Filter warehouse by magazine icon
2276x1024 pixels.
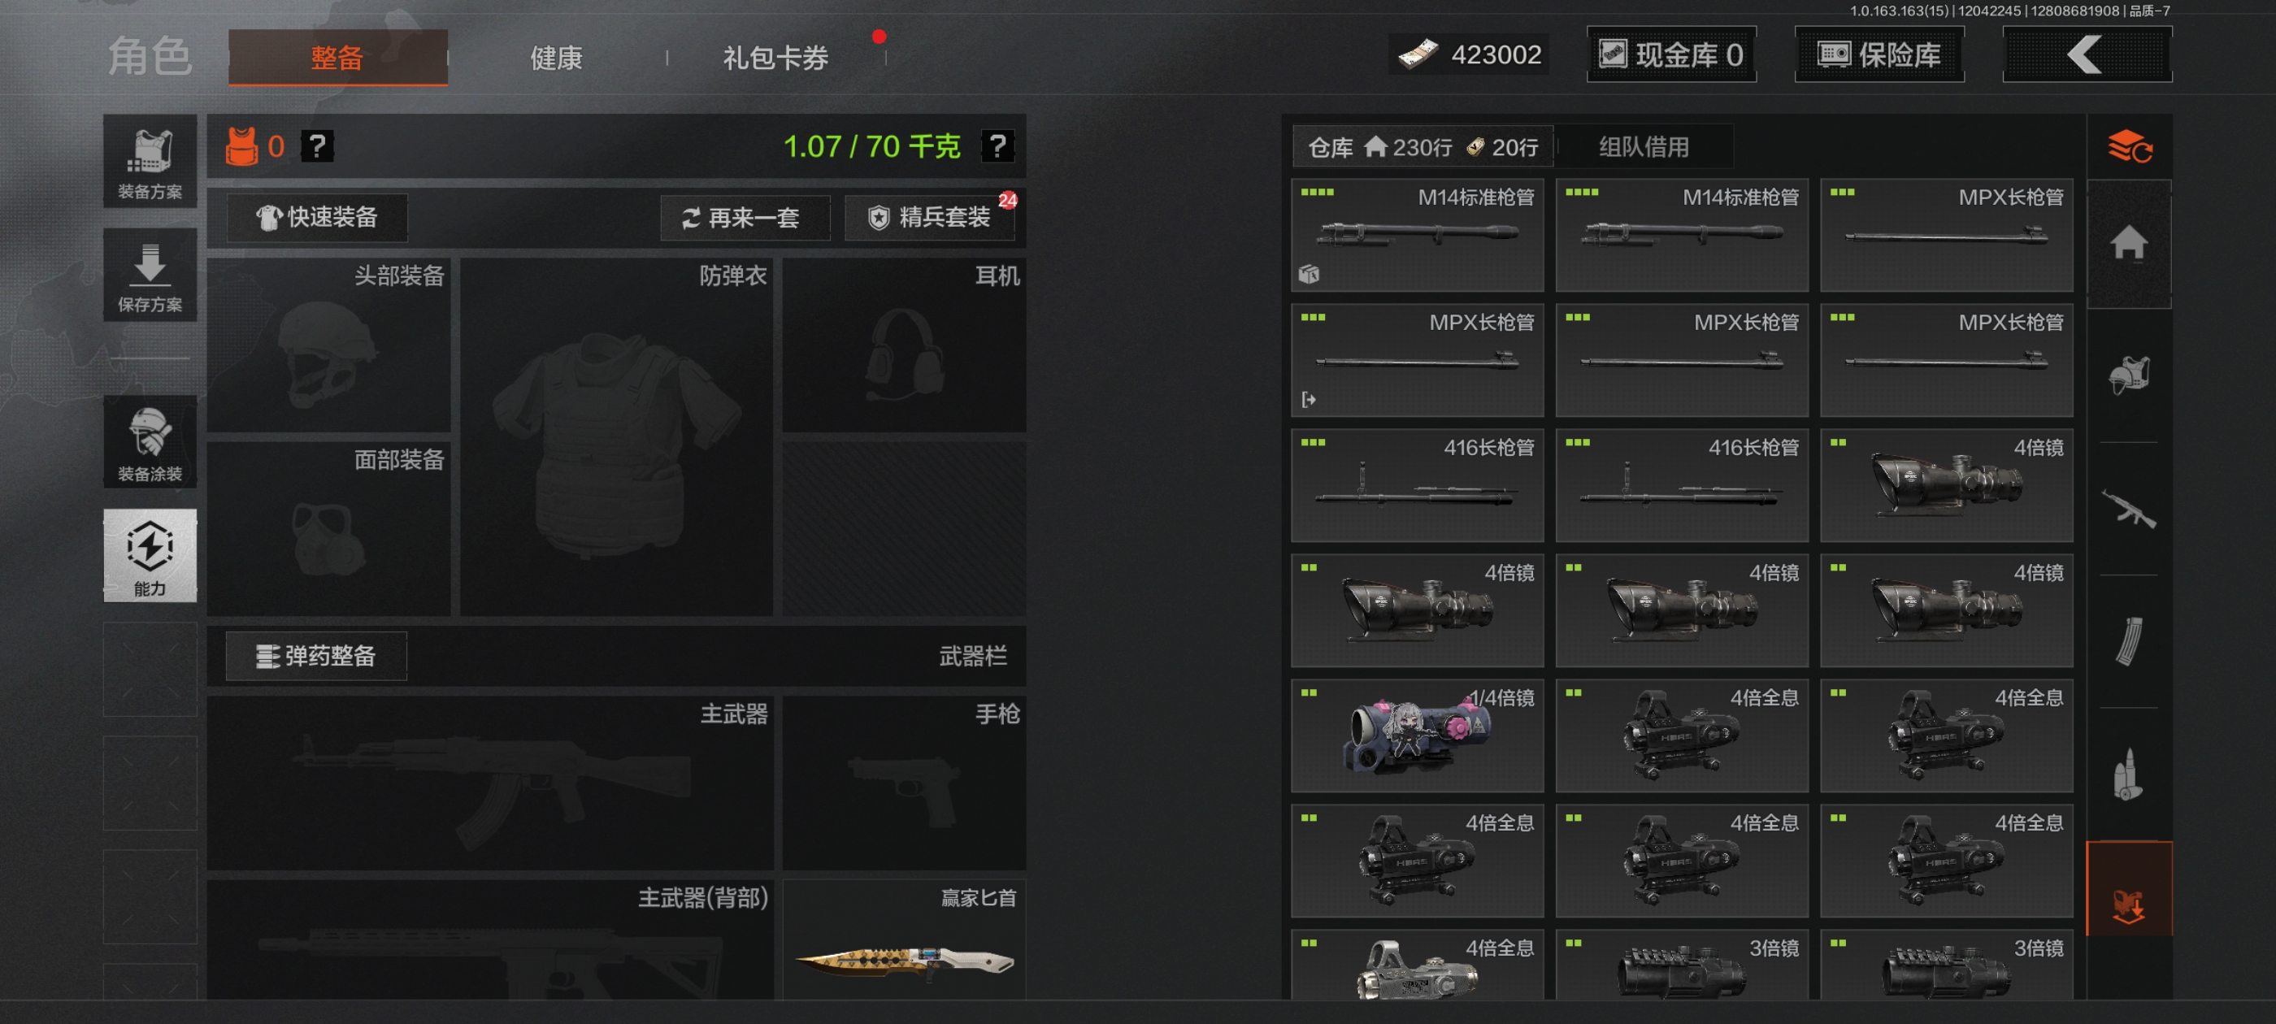point(2128,641)
